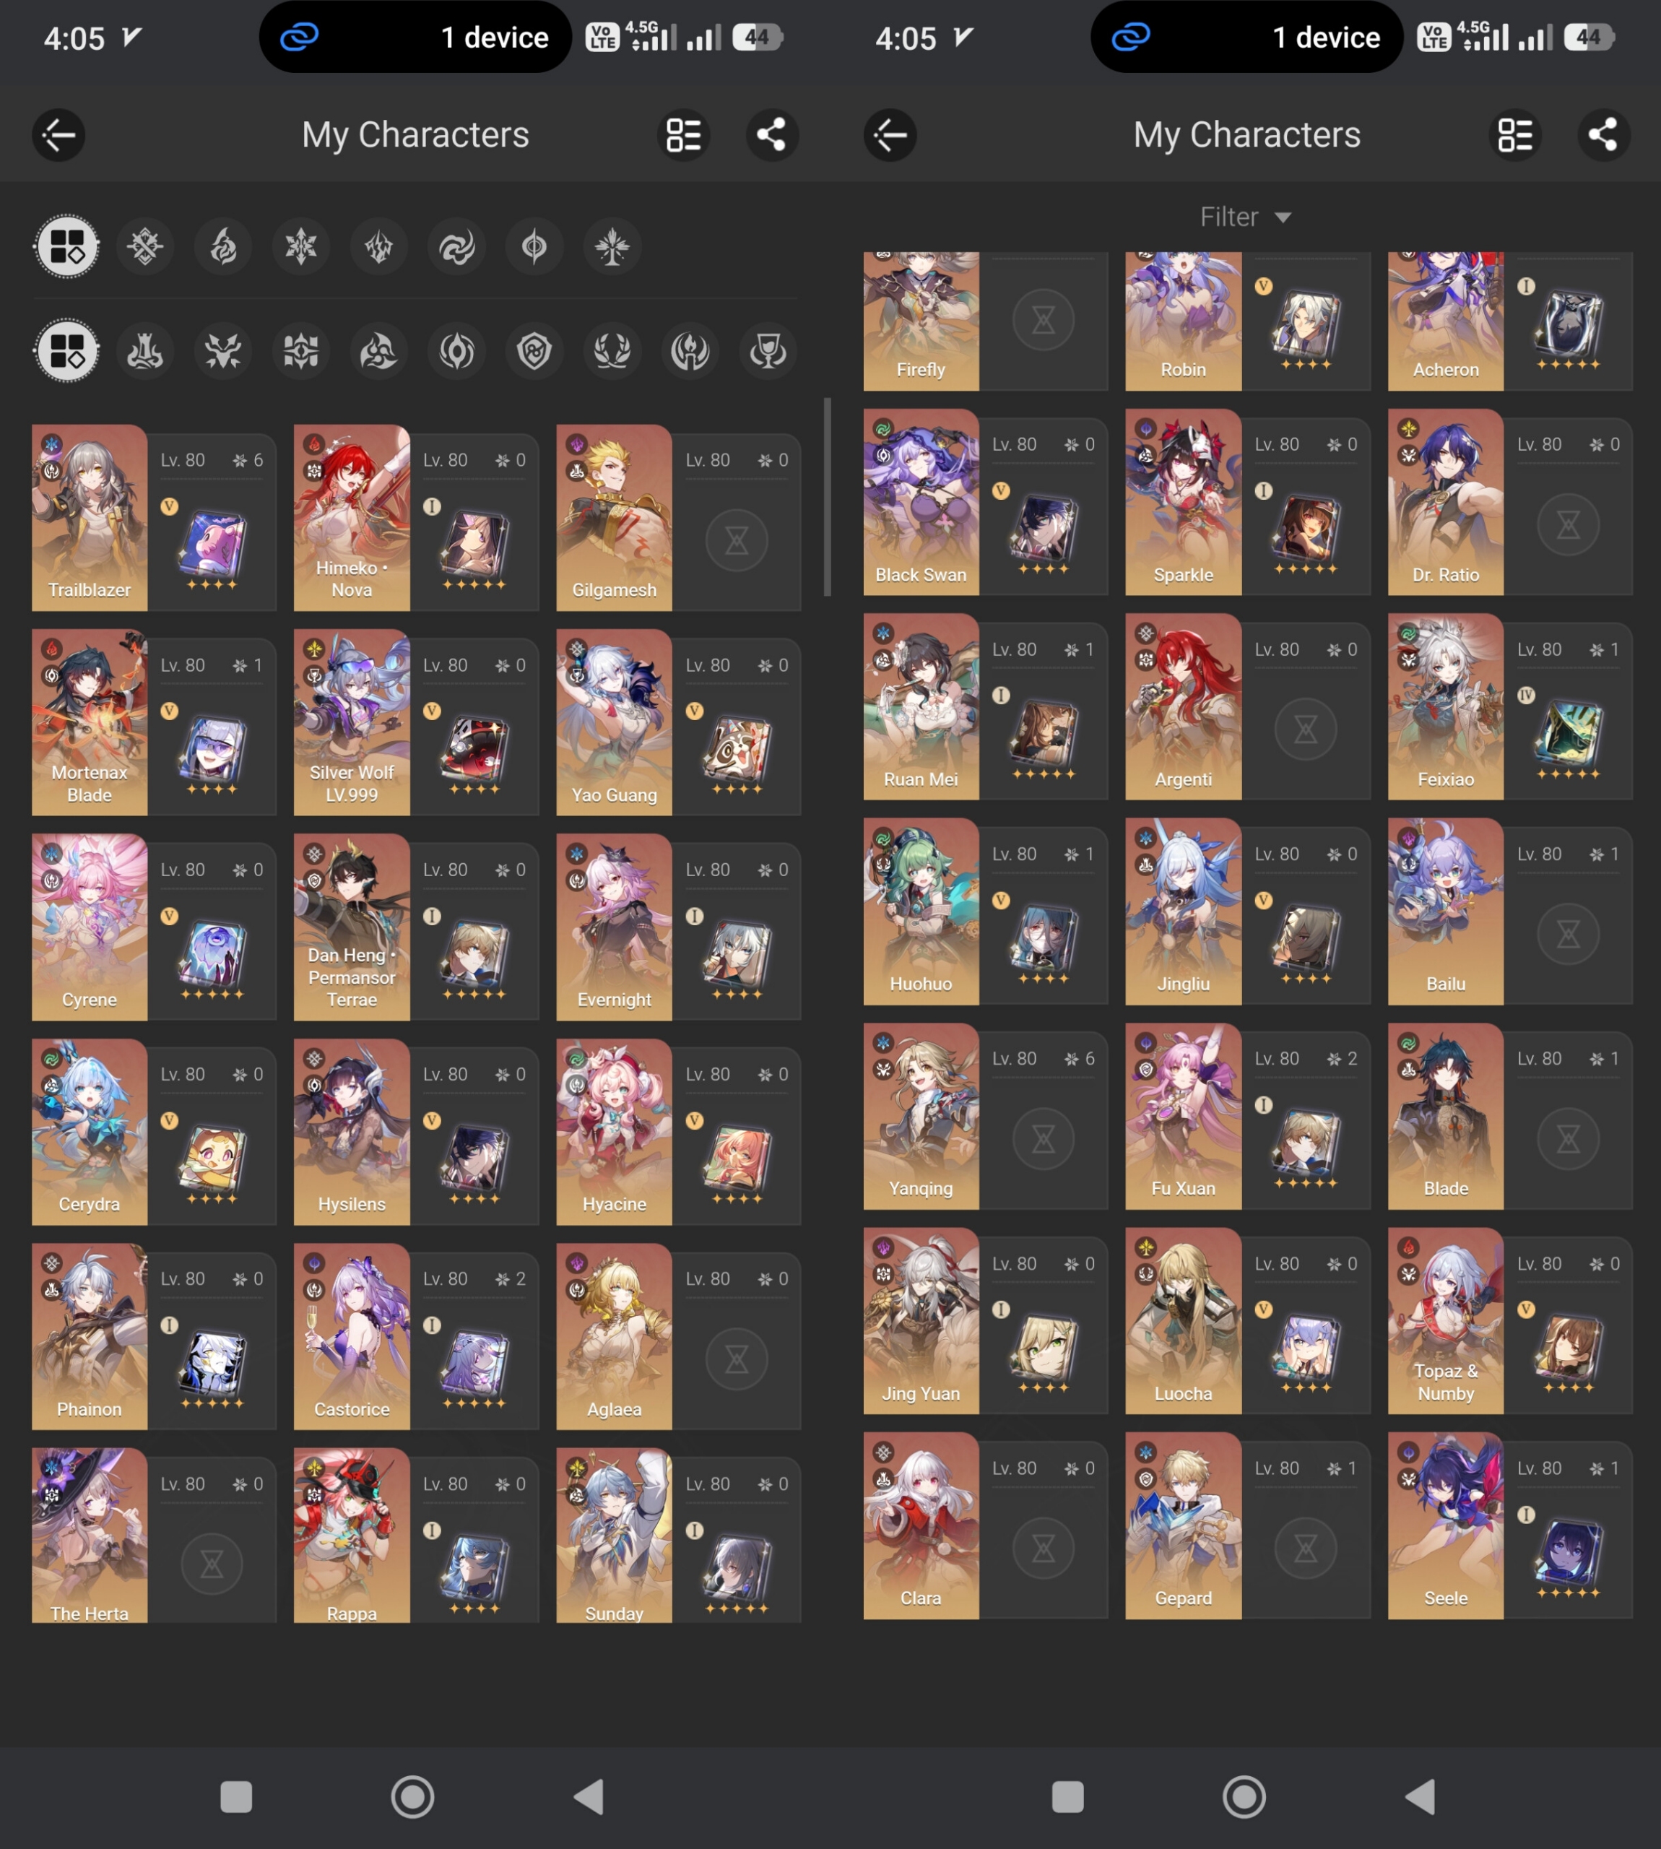Share characters from the left screen
The image size is (1661, 1849).
coord(772,135)
